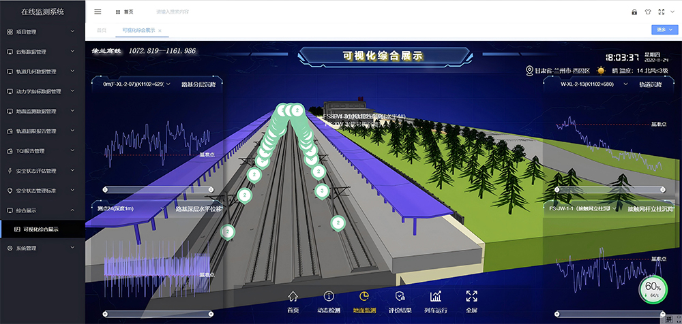
Task: Switch to the 首页 tab
Action: pos(102,31)
